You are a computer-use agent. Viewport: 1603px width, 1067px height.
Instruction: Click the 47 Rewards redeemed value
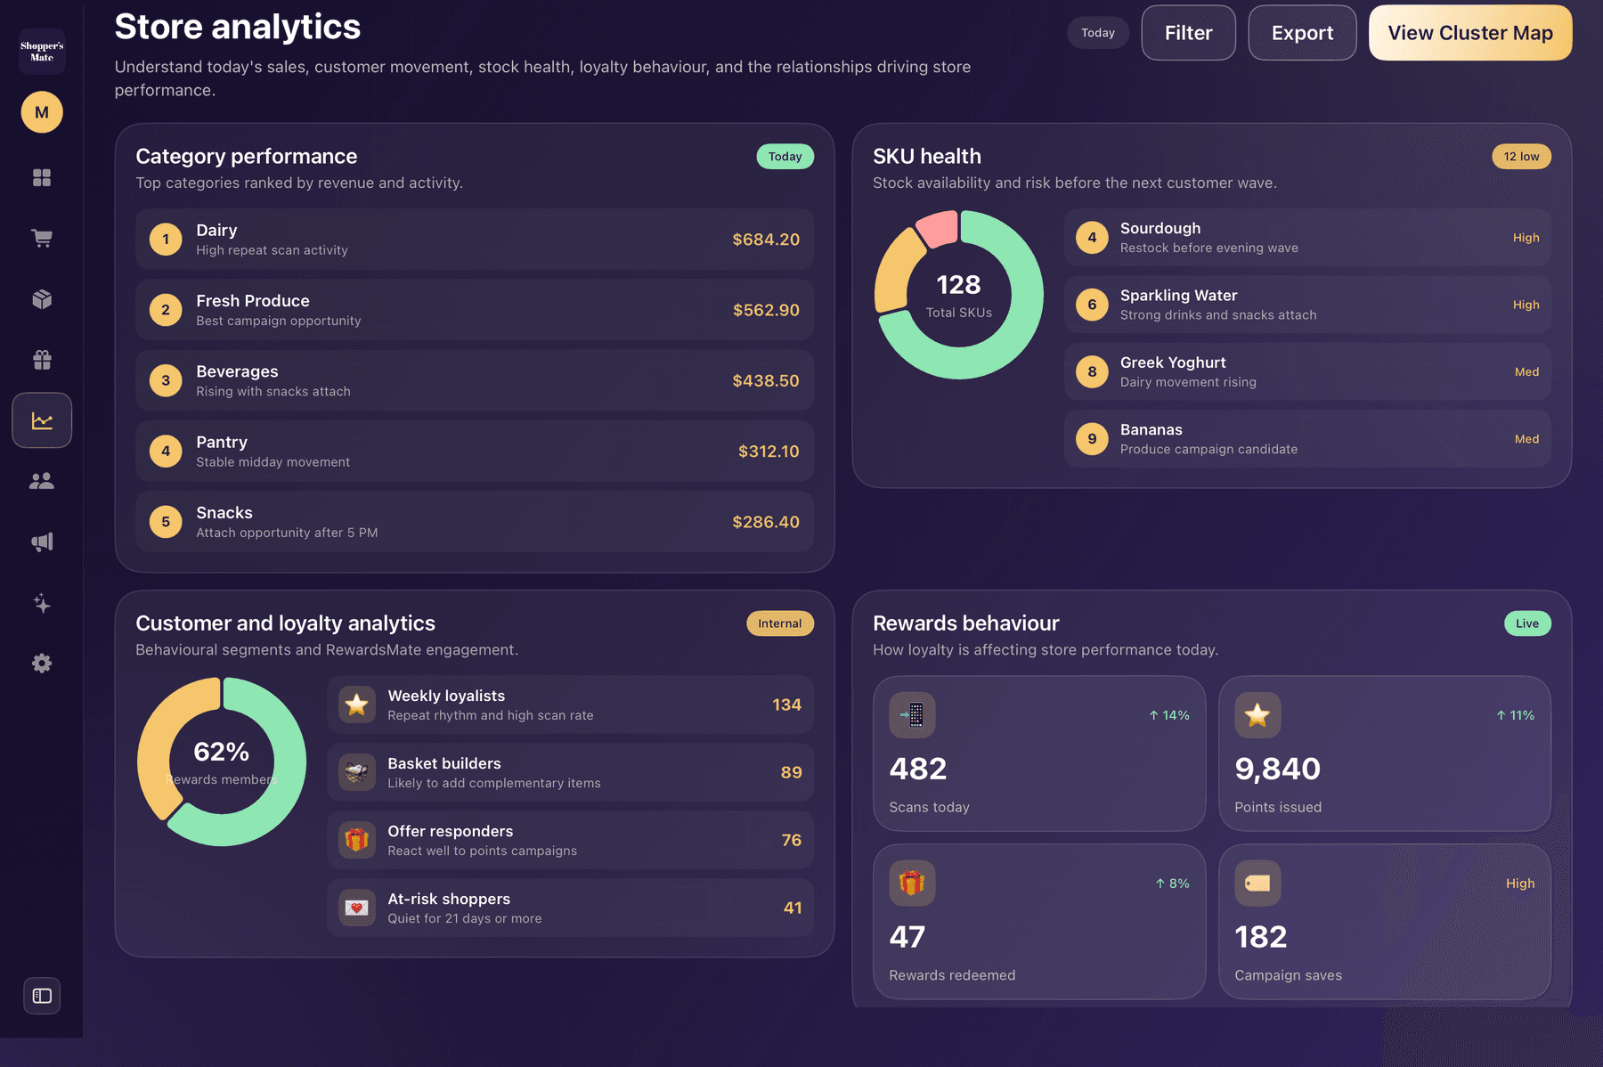tap(907, 937)
